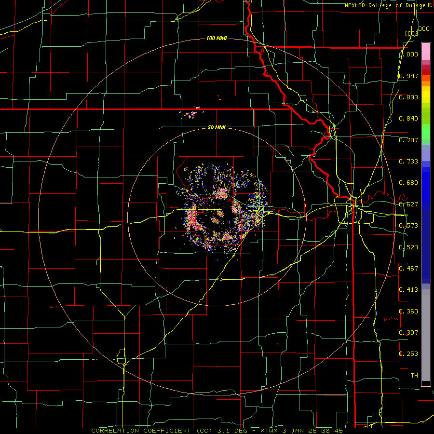The image size is (434, 434).
Task: Click the 0.680 scale value
Action: point(408,183)
